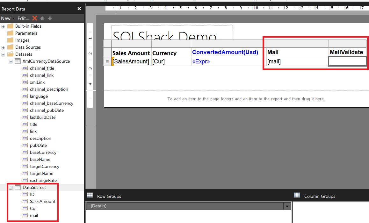Select the pubDate field icon

25,145
